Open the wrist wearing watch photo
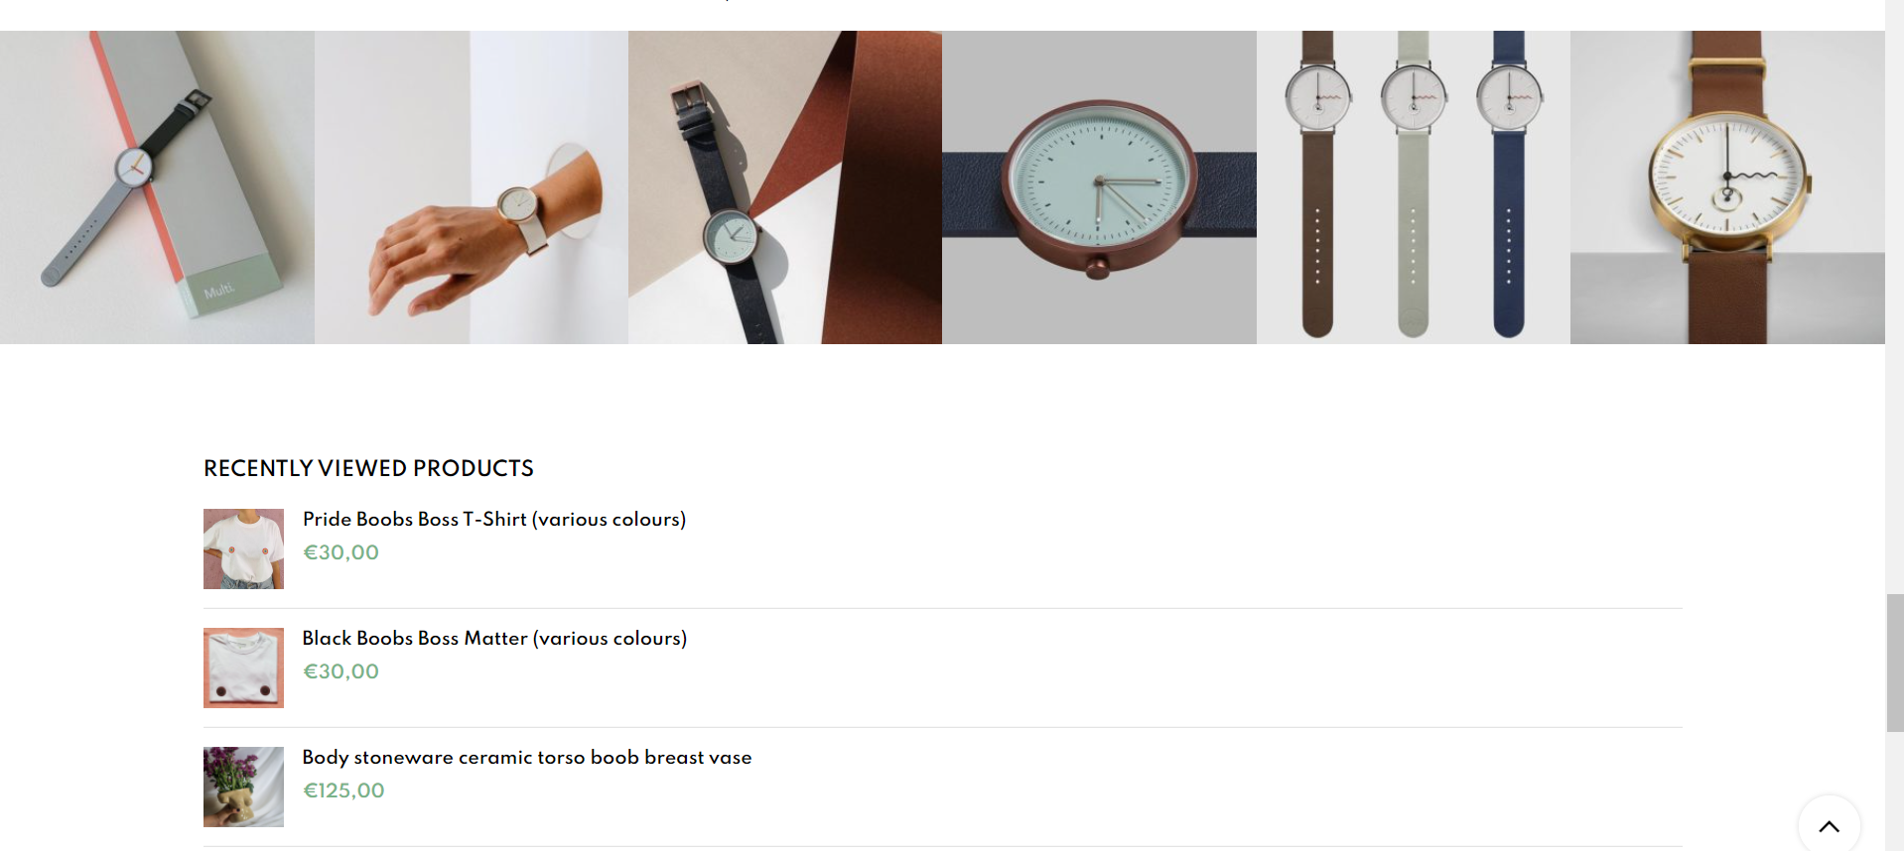This screenshot has height=851, width=1904. tap(472, 187)
